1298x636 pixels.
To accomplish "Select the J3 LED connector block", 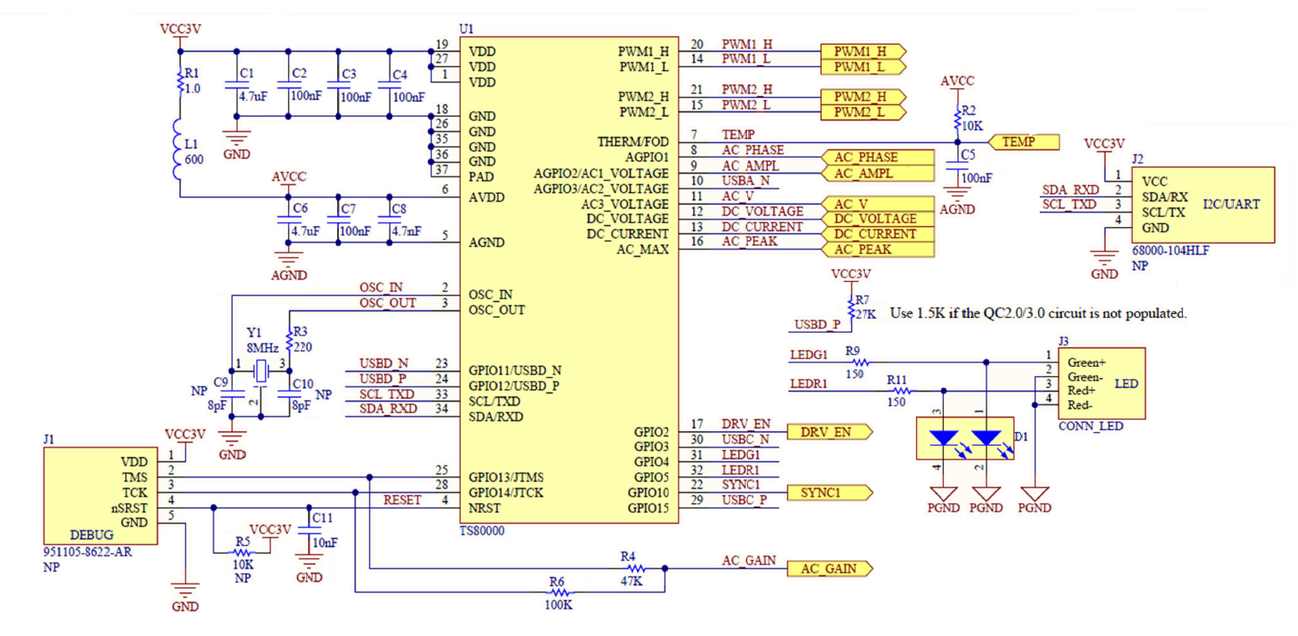I will [1102, 382].
